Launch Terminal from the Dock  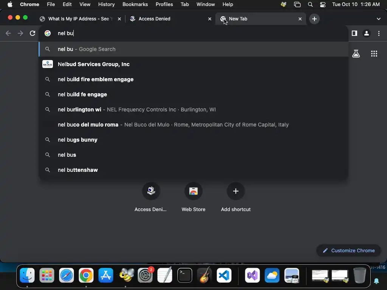coord(184,275)
